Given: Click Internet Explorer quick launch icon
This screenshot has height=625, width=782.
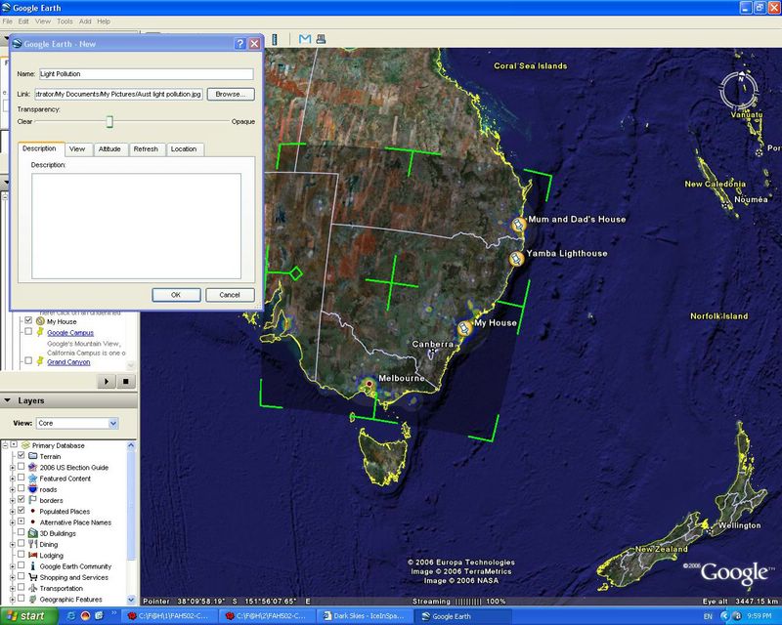Looking at the screenshot, I should pos(71,616).
